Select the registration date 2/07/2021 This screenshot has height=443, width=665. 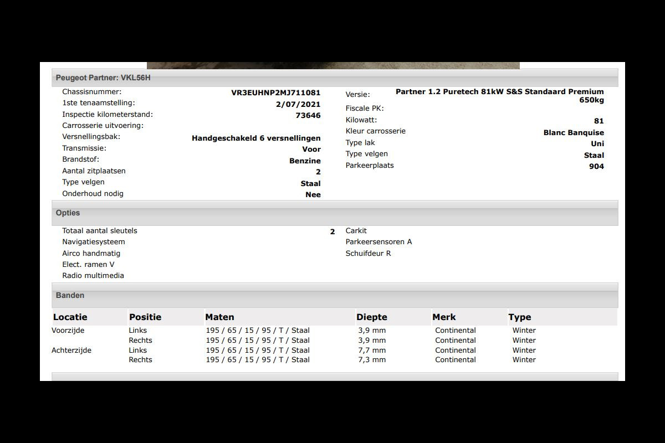pyautogui.click(x=298, y=104)
